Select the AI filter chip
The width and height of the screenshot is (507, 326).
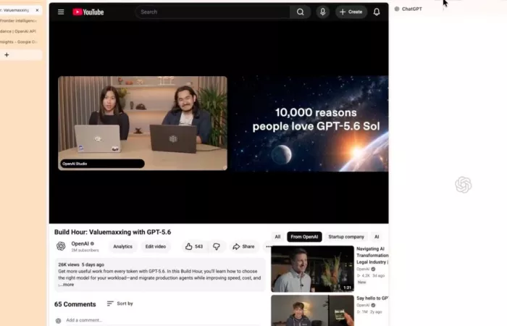(377, 237)
